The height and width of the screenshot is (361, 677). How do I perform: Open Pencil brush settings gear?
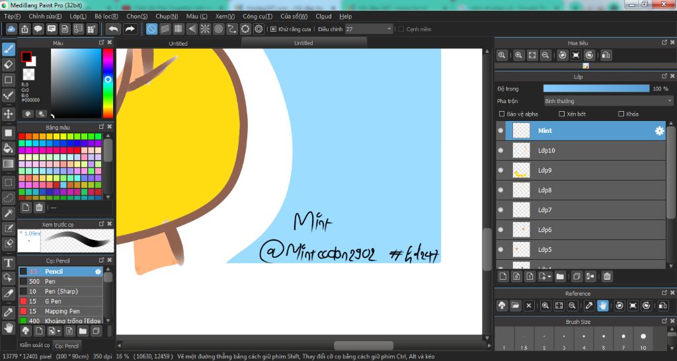(98, 272)
